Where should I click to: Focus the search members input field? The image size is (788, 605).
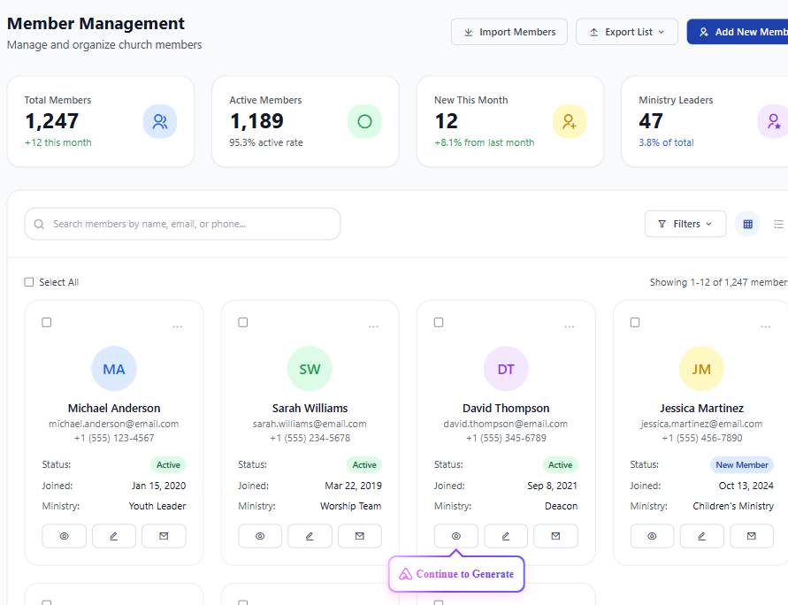[182, 224]
